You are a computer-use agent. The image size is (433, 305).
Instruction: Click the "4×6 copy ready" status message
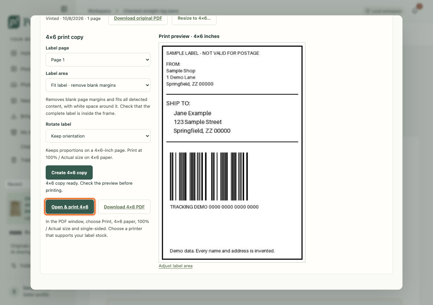pyautogui.click(x=89, y=187)
